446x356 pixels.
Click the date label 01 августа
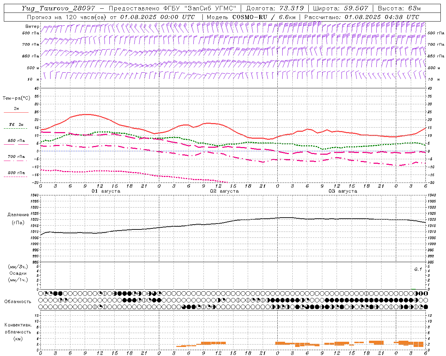point(106,191)
